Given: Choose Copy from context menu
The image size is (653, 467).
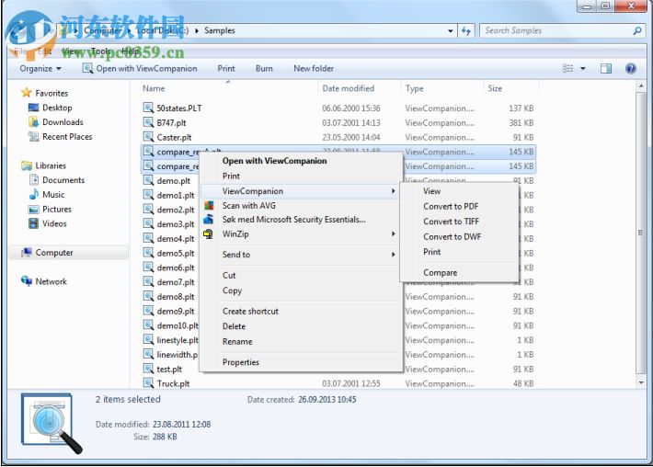Looking at the screenshot, I should (x=232, y=290).
